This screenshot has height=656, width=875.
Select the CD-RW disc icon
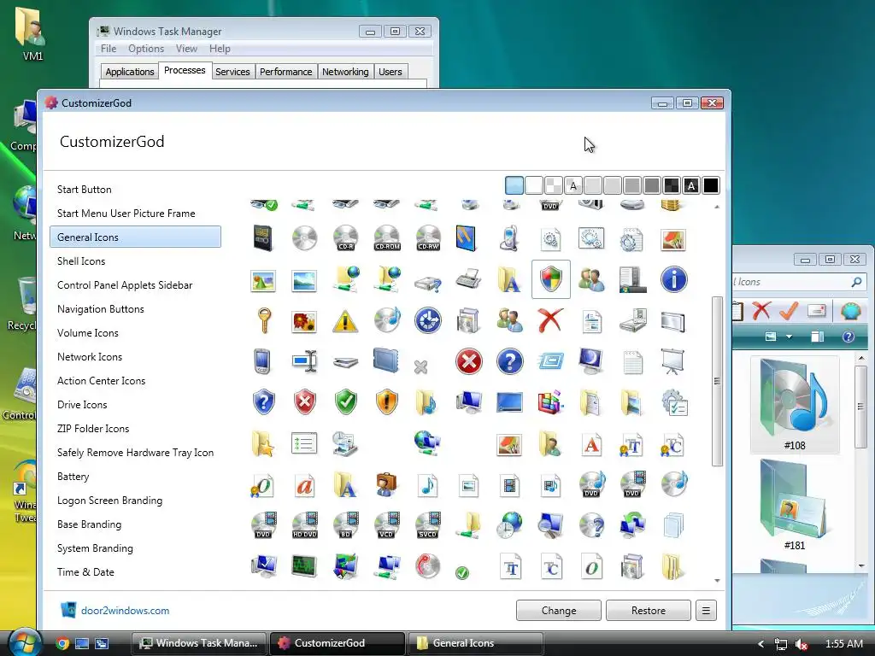coord(428,237)
